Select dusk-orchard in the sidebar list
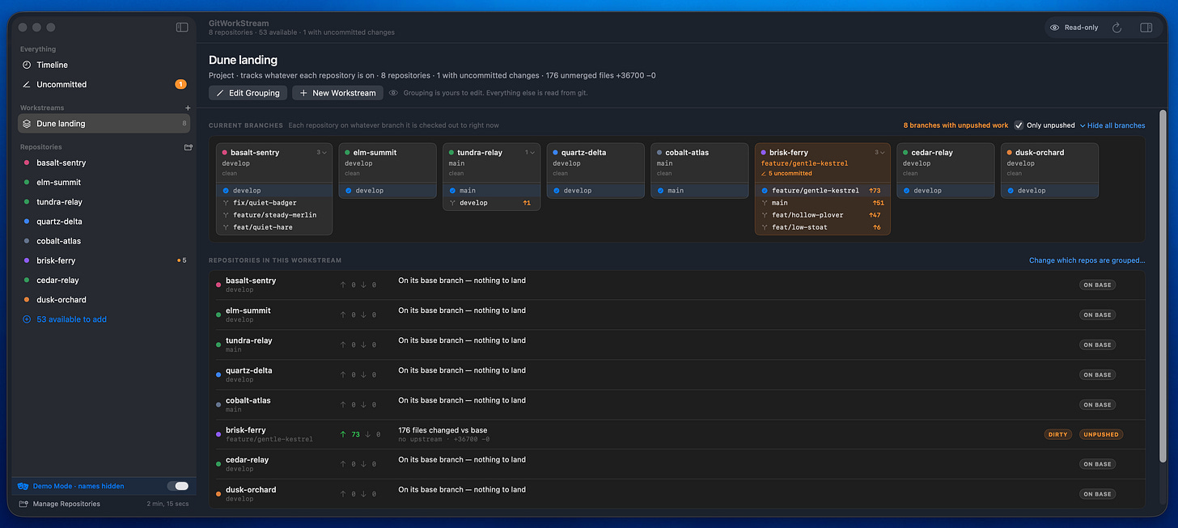The height and width of the screenshot is (528, 1178). pyautogui.click(x=104, y=299)
